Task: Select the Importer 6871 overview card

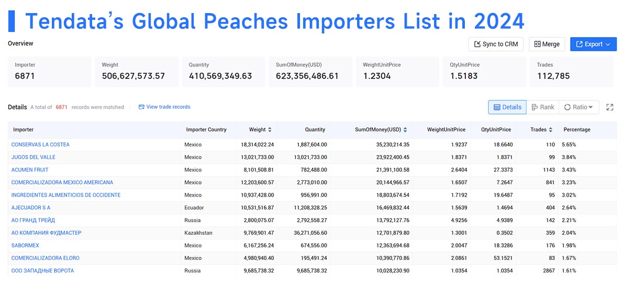Action: 49,72
